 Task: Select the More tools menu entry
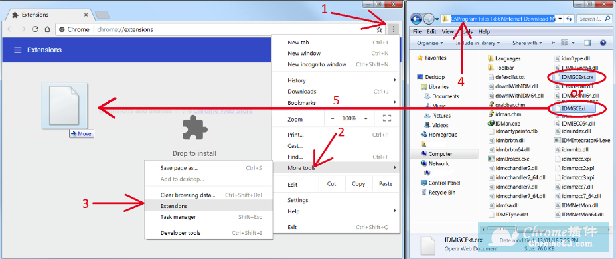[336, 168]
